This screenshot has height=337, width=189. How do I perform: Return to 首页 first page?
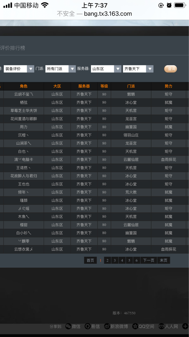(90, 260)
